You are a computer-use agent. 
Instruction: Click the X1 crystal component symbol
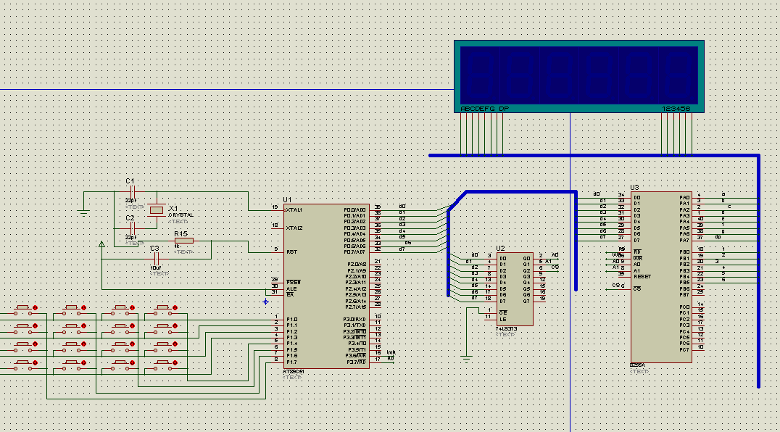click(157, 210)
